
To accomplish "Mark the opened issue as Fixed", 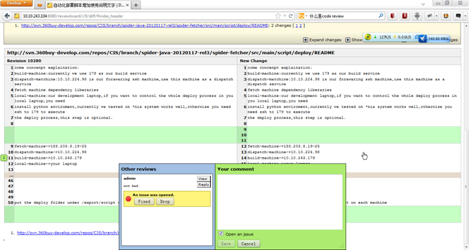I will click(x=144, y=201).
